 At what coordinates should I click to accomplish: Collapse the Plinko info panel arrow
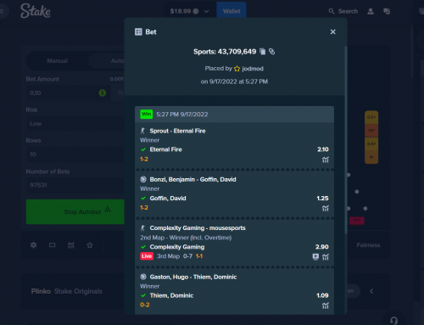tap(371, 291)
